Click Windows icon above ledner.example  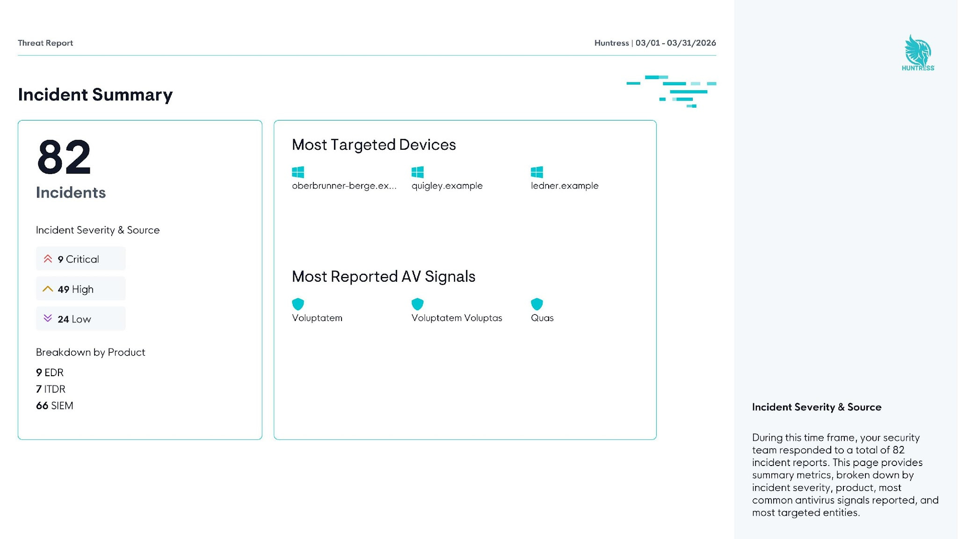point(537,172)
